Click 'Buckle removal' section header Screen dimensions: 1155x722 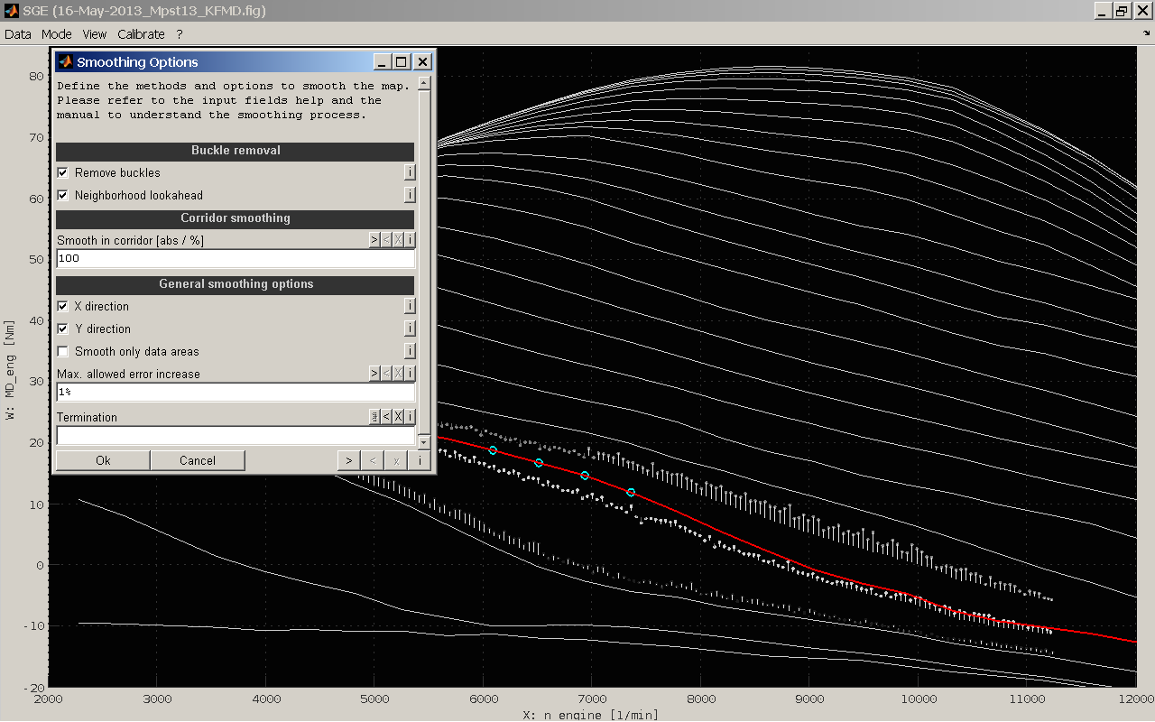tap(236, 151)
